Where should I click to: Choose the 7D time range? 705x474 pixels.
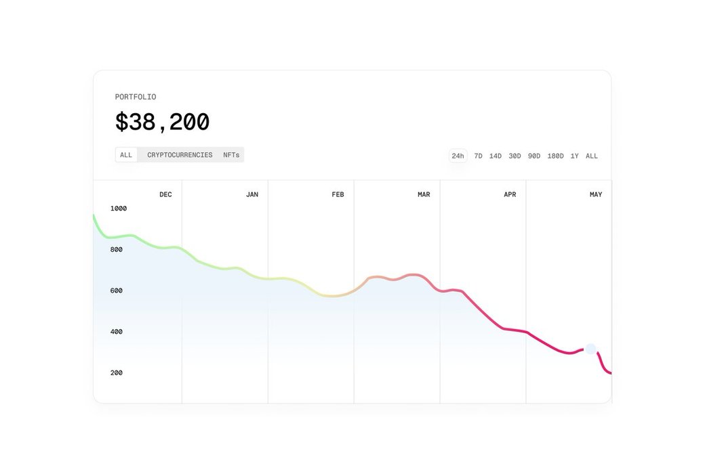478,156
